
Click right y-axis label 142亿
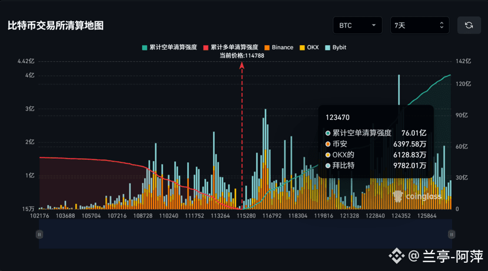[463, 61]
